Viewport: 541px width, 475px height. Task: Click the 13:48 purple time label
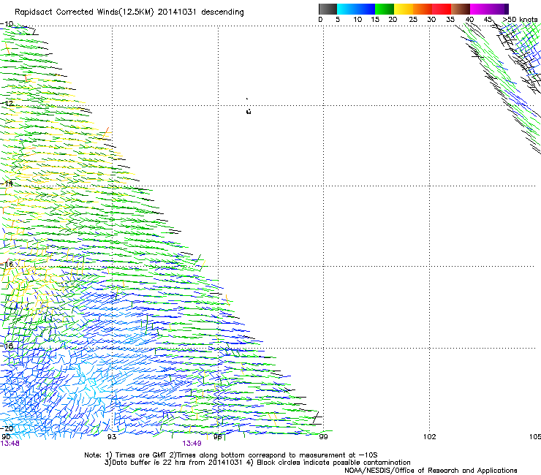tap(10, 444)
